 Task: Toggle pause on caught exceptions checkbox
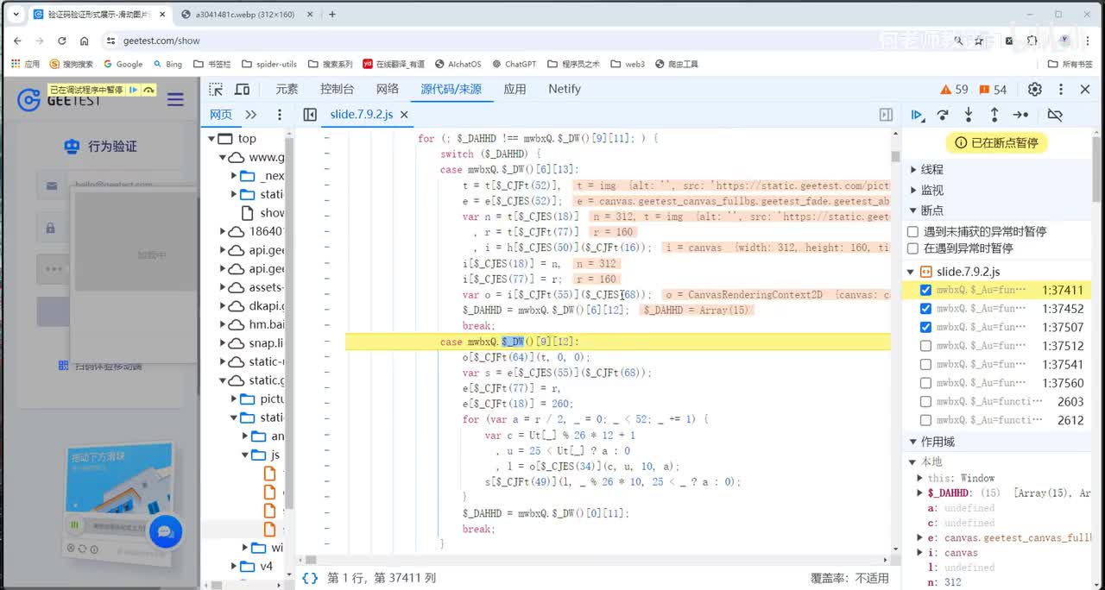coord(912,248)
